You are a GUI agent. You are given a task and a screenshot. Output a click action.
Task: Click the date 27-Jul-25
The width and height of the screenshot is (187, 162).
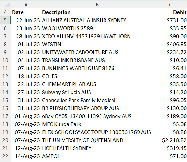[x=26, y=92]
